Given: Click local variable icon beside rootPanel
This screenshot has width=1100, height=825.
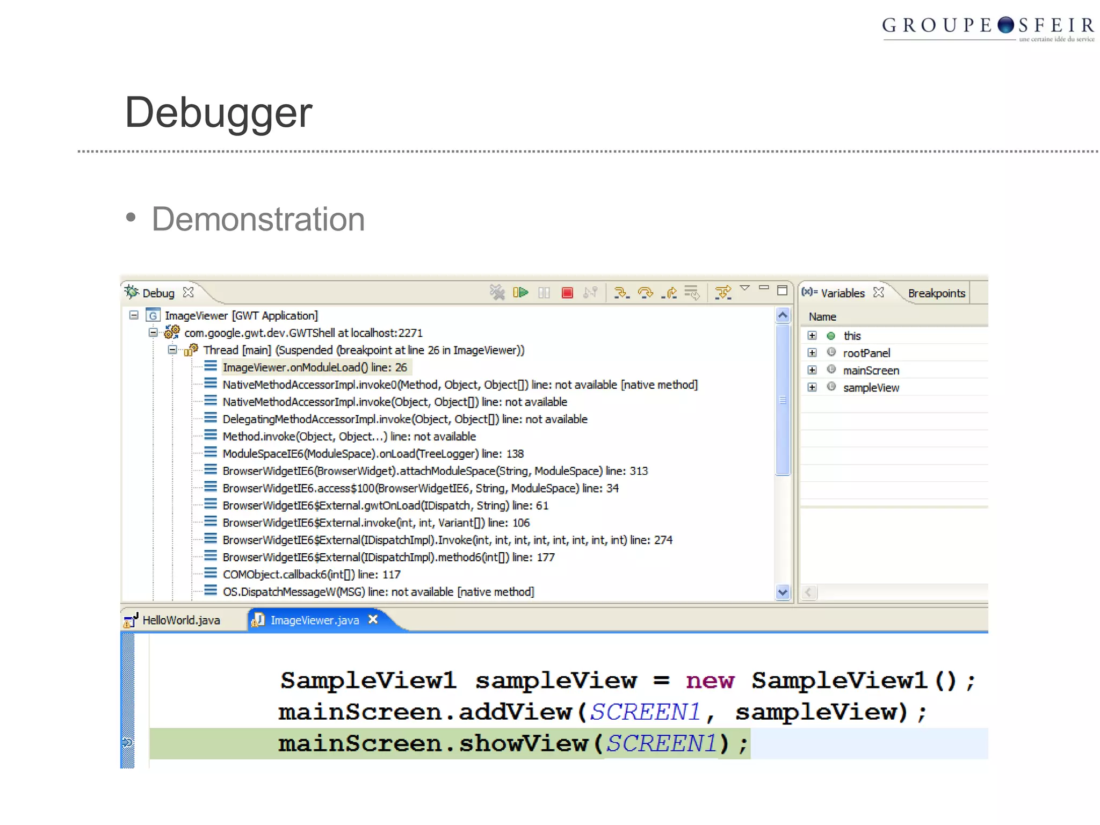Looking at the screenshot, I should pos(831,352).
